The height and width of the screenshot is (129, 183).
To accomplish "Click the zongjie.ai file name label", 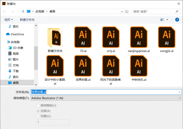I will click(x=167, y=51).
